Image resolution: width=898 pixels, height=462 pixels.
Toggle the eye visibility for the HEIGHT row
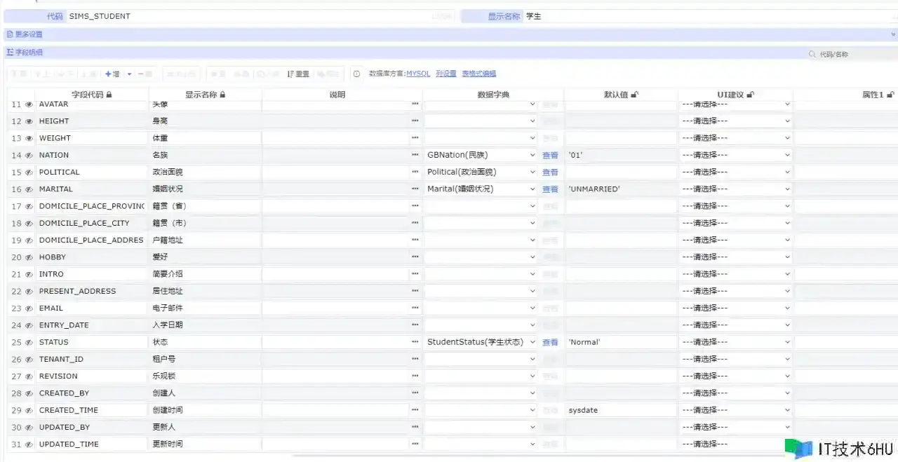point(29,121)
